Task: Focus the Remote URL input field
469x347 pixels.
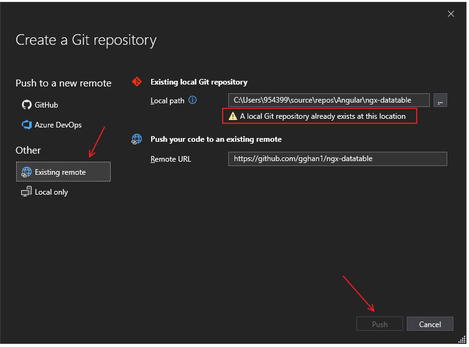Action: 337,159
